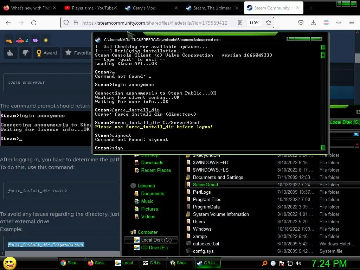The width and height of the screenshot is (360, 270).
Task: Open Documents library
Action: pos(153,194)
